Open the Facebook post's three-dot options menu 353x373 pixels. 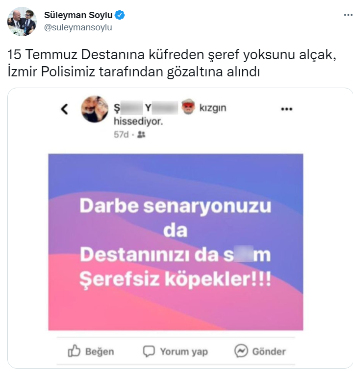click(286, 109)
